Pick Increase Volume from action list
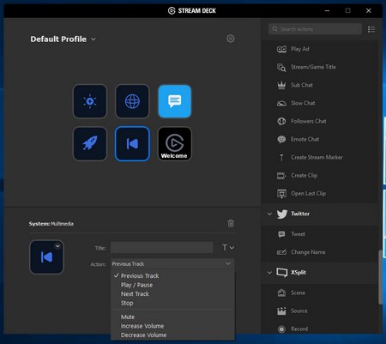Viewport: 386px width, 344px height. coord(142,326)
